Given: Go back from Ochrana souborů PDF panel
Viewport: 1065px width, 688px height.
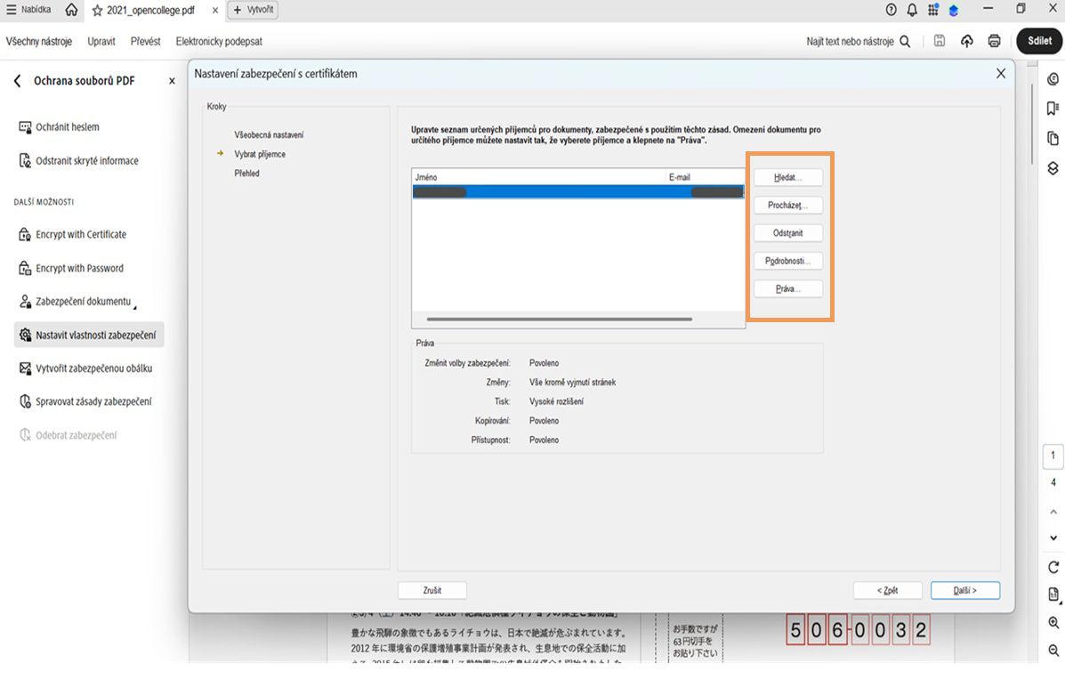Looking at the screenshot, I should pos(17,81).
